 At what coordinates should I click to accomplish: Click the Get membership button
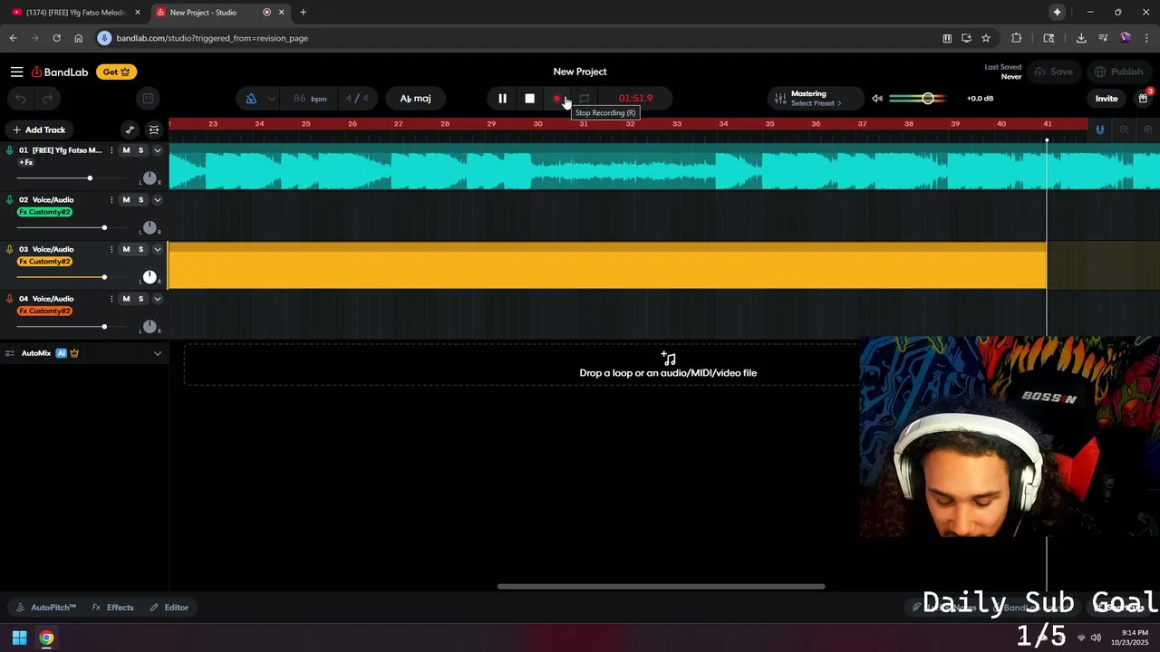[116, 72]
